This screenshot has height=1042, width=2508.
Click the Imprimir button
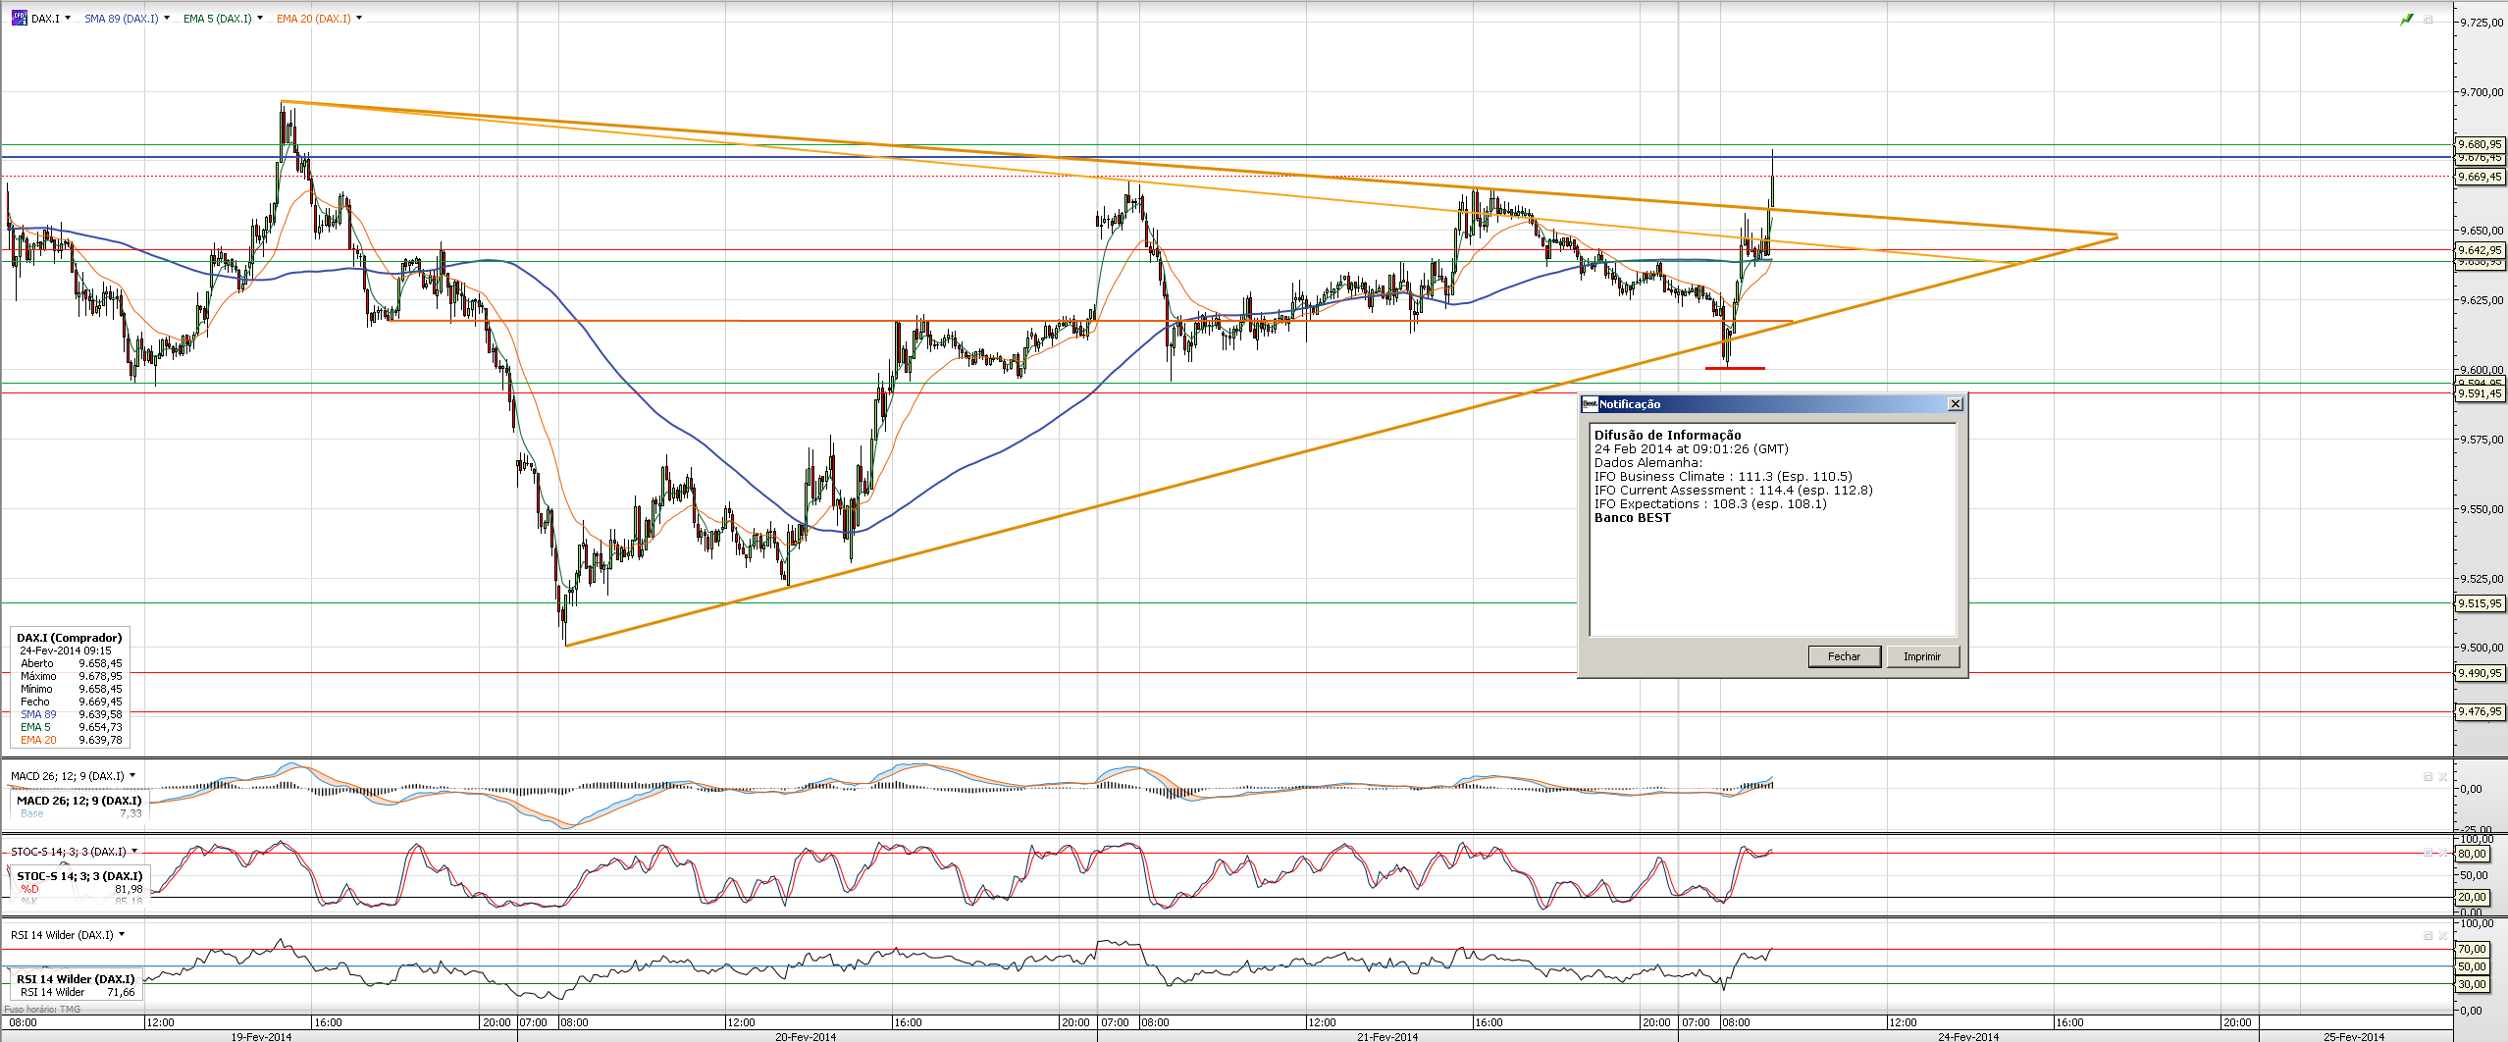tap(1921, 656)
